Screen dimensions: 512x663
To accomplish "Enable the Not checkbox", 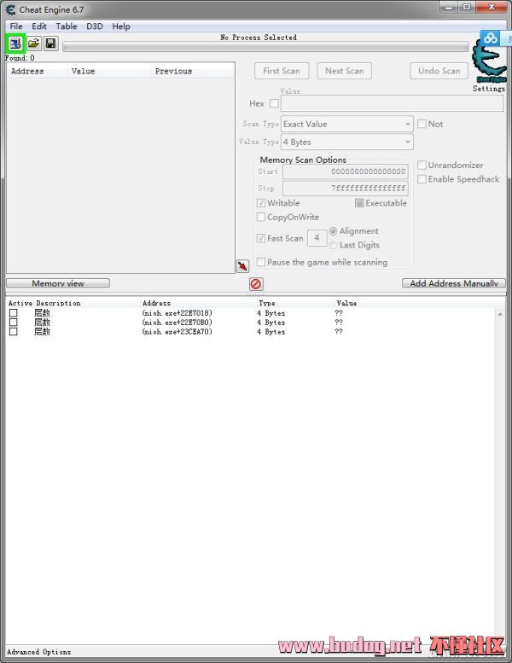I will [422, 124].
